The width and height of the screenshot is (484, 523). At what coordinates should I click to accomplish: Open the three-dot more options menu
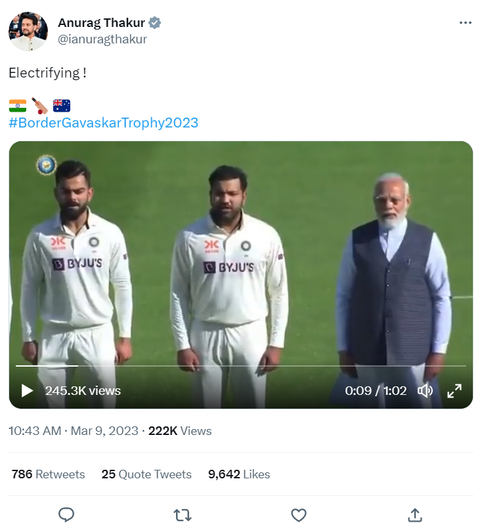[x=466, y=23]
